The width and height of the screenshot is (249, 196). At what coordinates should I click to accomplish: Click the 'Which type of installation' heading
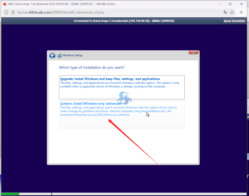(92, 67)
